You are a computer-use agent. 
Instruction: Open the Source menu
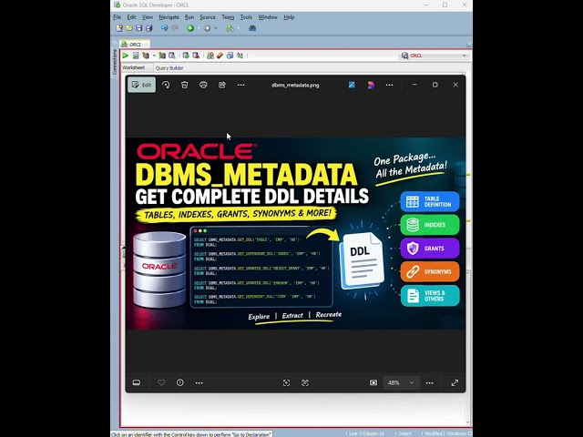[x=208, y=17]
